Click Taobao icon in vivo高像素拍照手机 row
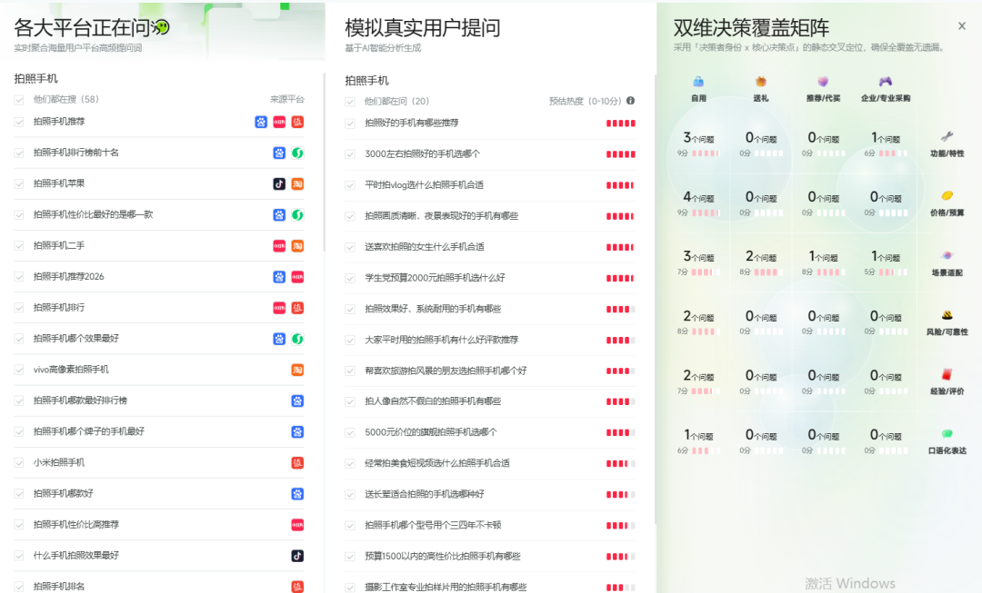This screenshot has width=982, height=593. click(297, 370)
